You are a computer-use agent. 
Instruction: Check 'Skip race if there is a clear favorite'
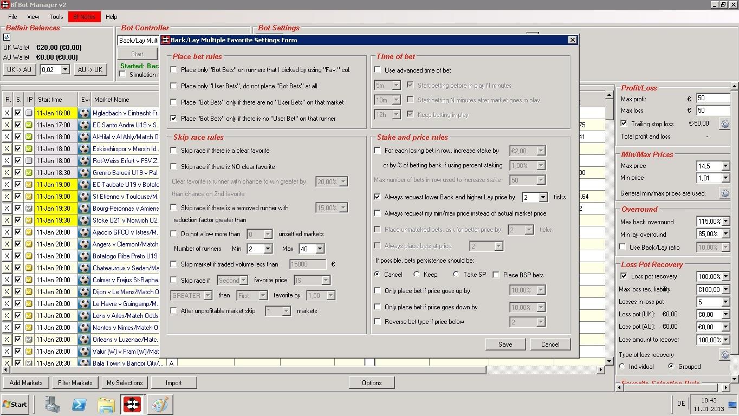tap(173, 151)
